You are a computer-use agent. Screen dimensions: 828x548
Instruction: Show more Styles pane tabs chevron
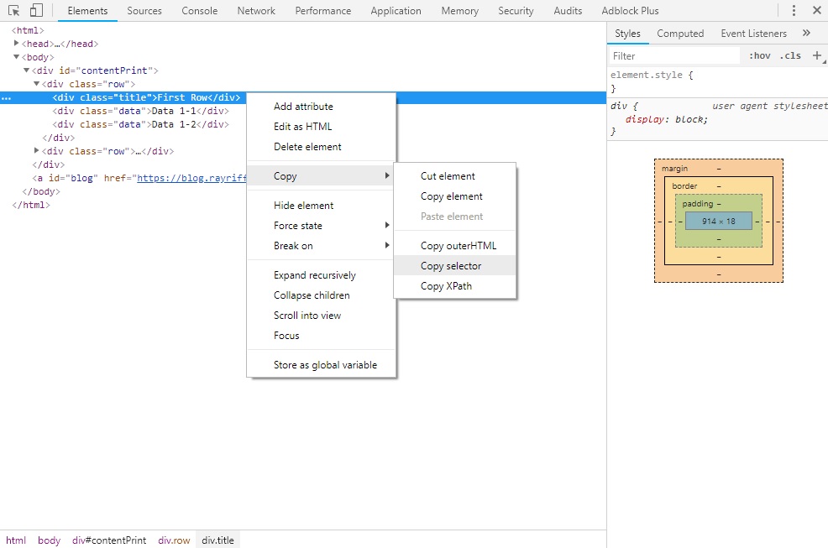pos(806,33)
